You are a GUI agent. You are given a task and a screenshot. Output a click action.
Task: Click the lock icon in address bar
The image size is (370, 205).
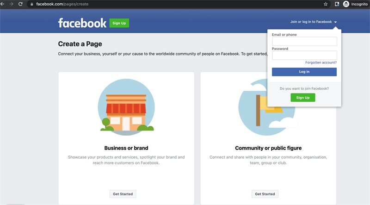pyautogui.click(x=32, y=4)
